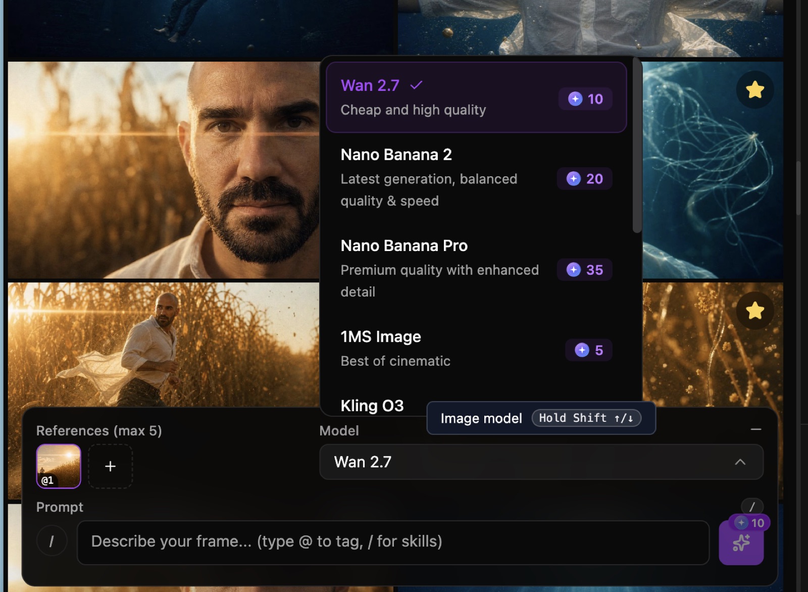
Task: Click the small slash shortcut badge above generate
Action: coord(752,506)
